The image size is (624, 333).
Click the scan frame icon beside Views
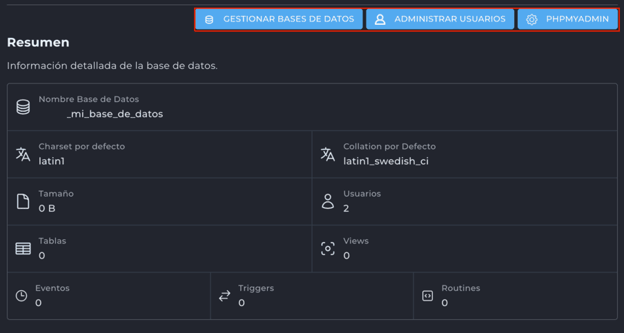pyautogui.click(x=328, y=249)
